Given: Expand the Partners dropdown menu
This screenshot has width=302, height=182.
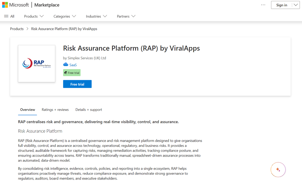Looking at the screenshot, I should (x=126, y=16).
